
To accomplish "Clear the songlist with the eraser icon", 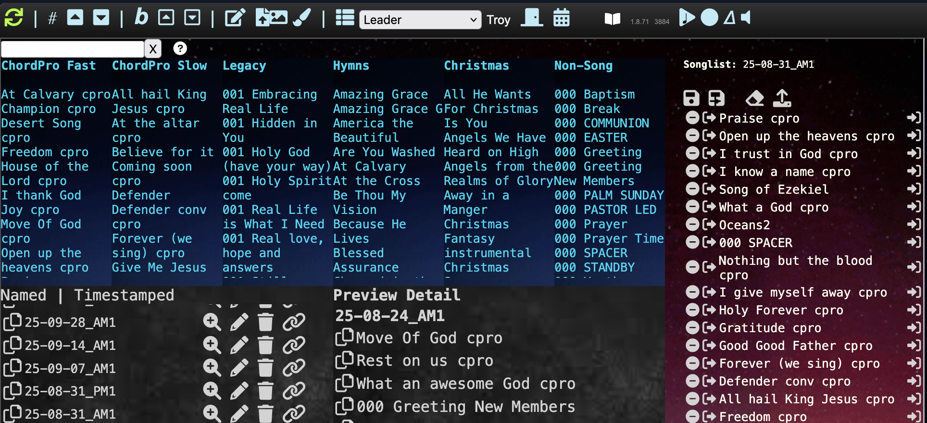I will [x=754, y=98].
